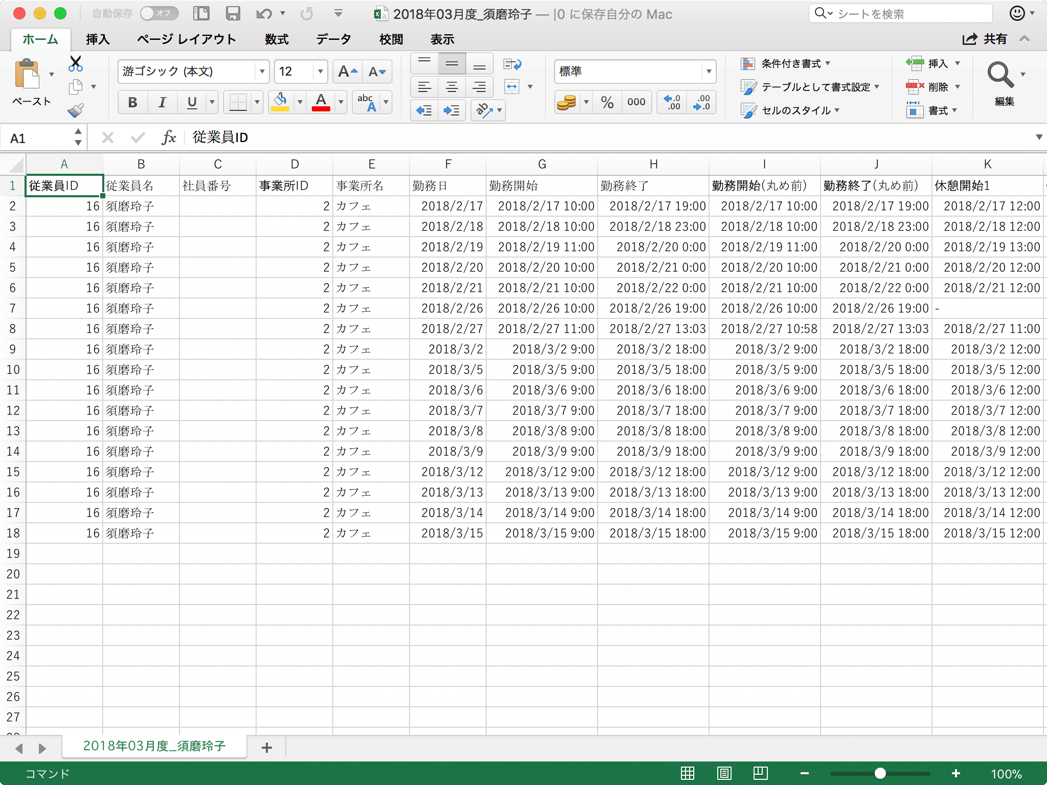Toggle Bold formatting
Image resolution: width=1047 pixels, height=785 pixels.
[x=132, y=102]
